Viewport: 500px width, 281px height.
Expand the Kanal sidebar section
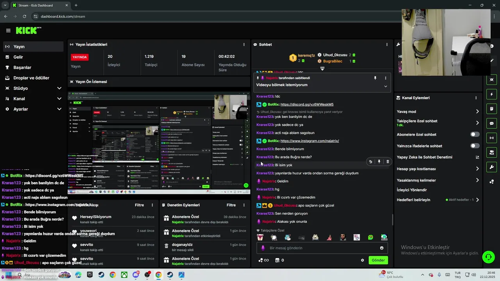[33, 99]
